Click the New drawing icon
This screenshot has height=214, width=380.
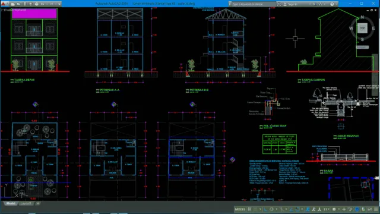(x=13, y=4)
